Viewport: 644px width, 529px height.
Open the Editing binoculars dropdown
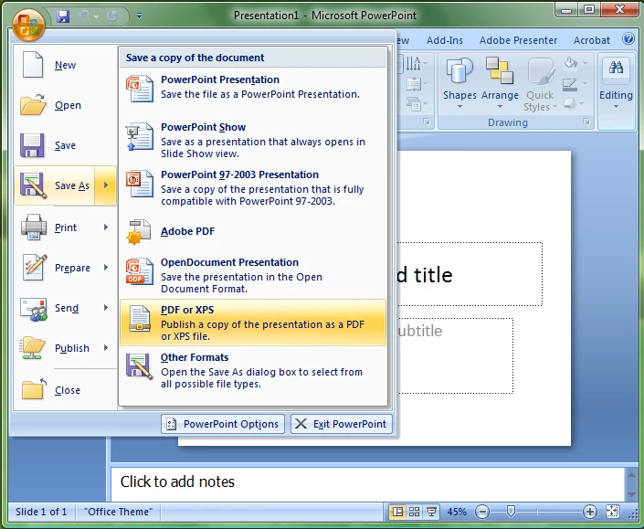[616, 84]
